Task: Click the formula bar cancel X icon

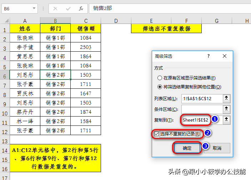Action: coord(55,9)
